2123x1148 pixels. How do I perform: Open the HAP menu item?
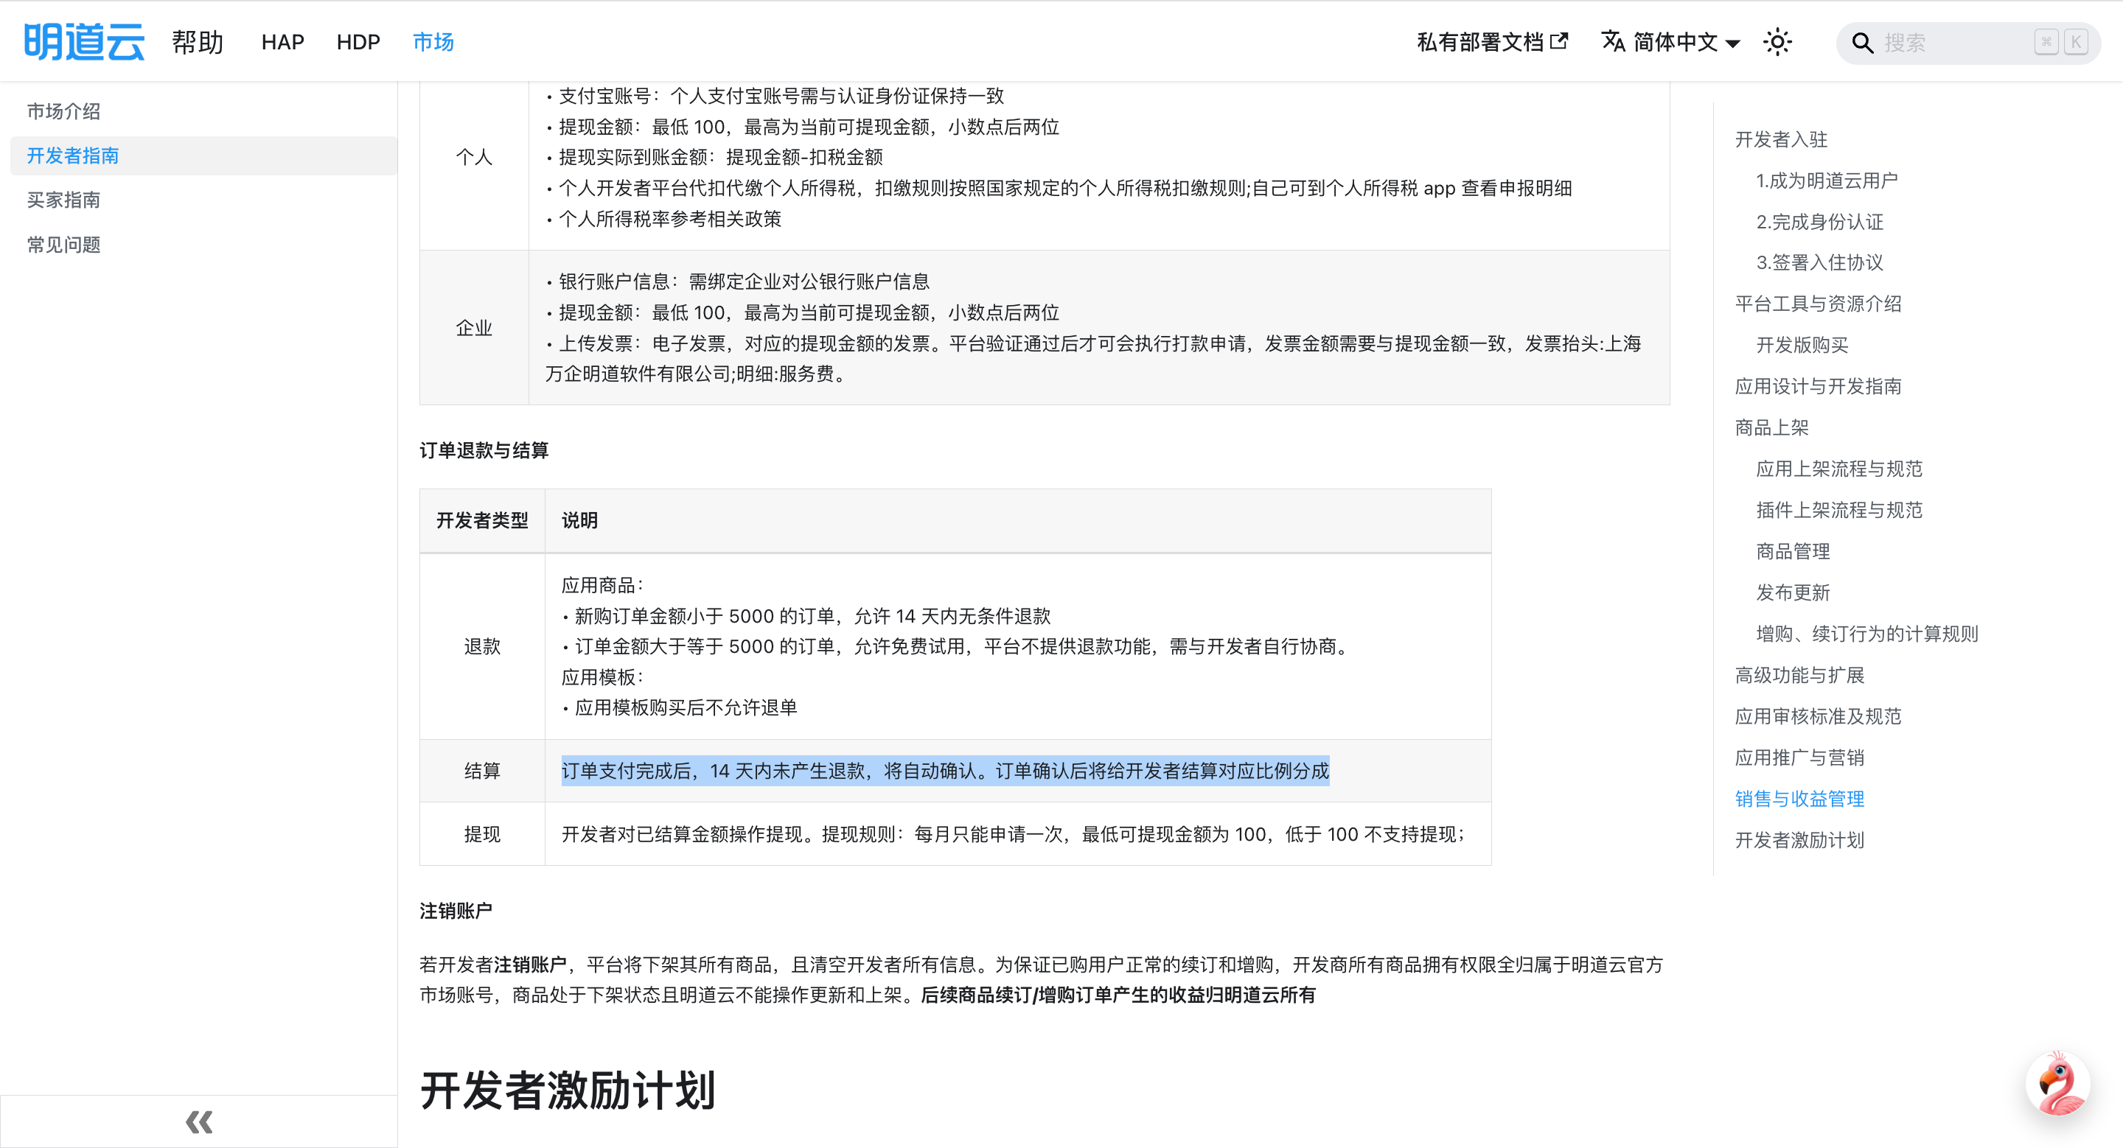tap(282, 42)
